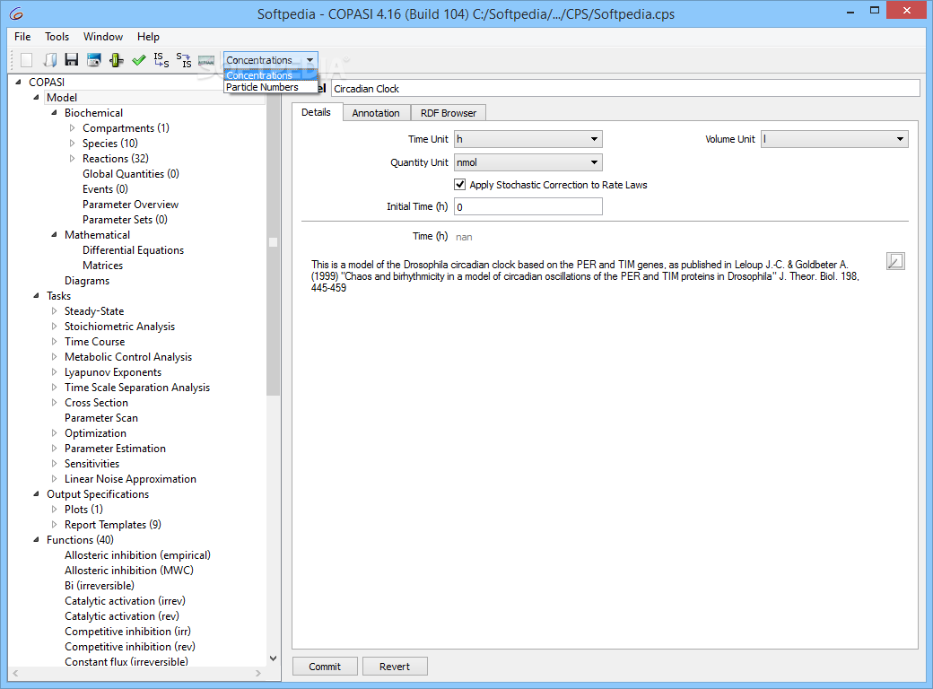Viewport: 933px width, 689px height.
Task: Click the tree scrollbar down arrow
Action: 273,658
